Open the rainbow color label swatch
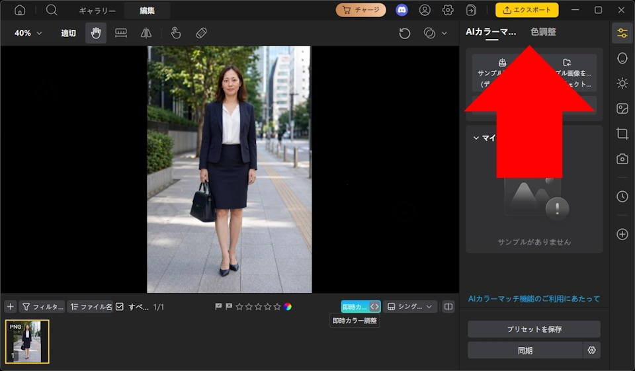 [288, 307]
